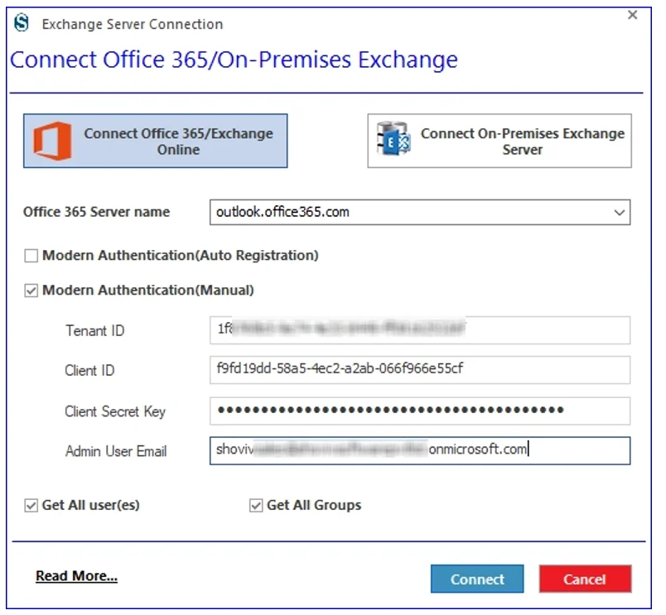
Task: Expand the Office 365 Server name dropdown arrow
Action: click(620, 212)
